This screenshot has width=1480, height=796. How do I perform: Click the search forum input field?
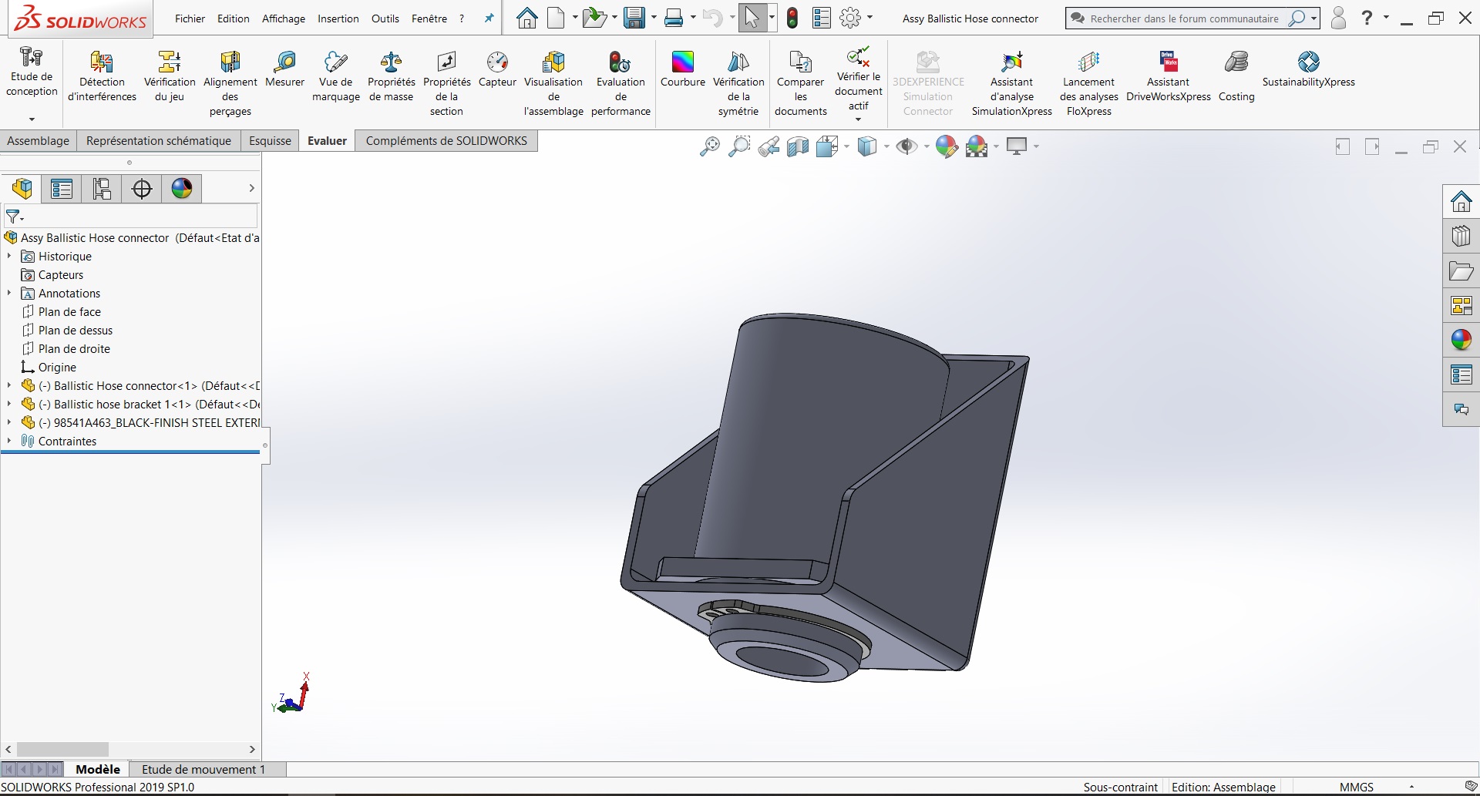pos(1185,18)
